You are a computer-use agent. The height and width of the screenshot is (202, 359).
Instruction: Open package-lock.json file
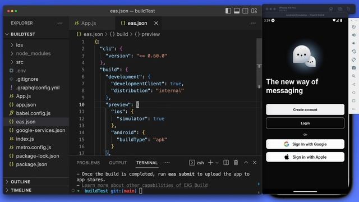coord(38,156)
